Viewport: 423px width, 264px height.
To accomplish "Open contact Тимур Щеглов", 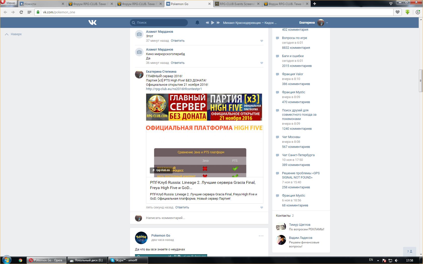I will (x=300, y=225).
